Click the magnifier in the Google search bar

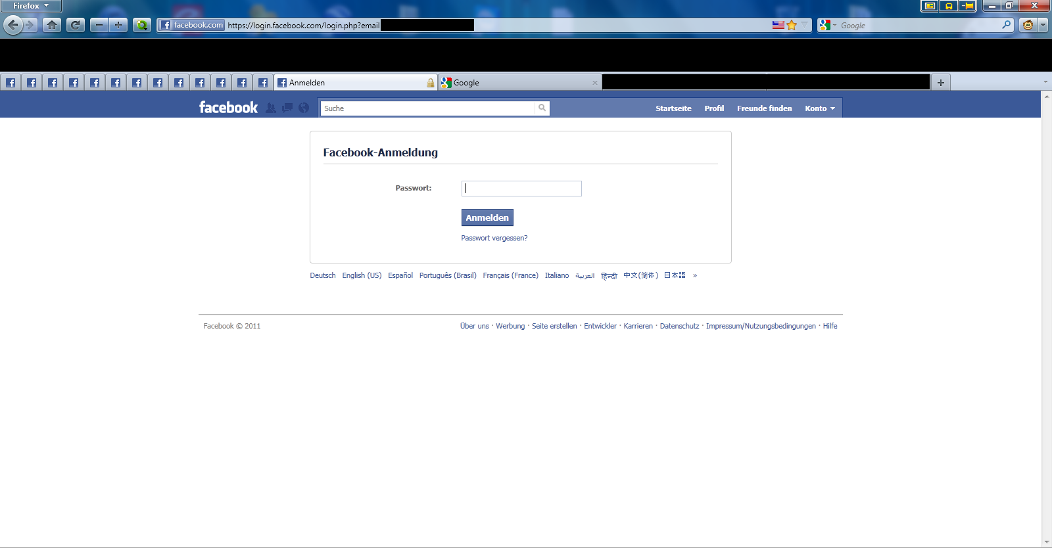pyautogui.click(x=1006, y=25)
